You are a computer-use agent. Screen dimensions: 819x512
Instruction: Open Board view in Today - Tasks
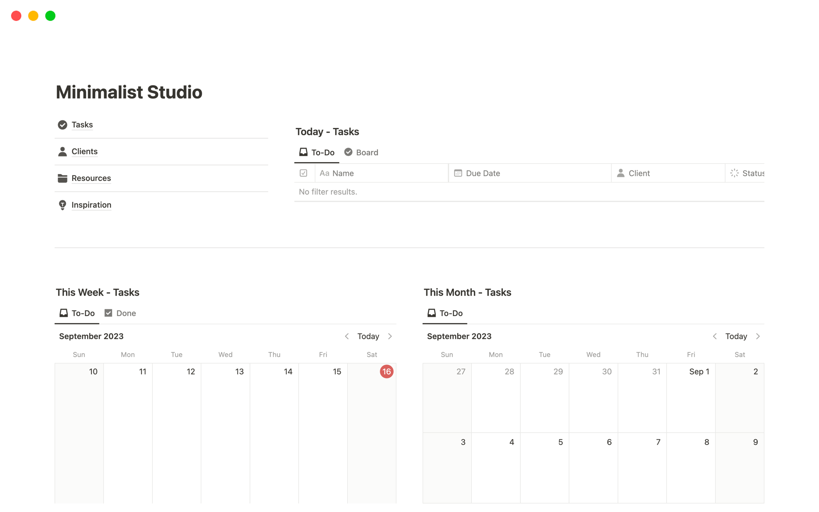pos(361,152)
